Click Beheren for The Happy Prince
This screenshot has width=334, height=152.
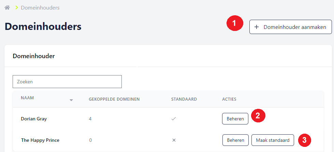235,140
